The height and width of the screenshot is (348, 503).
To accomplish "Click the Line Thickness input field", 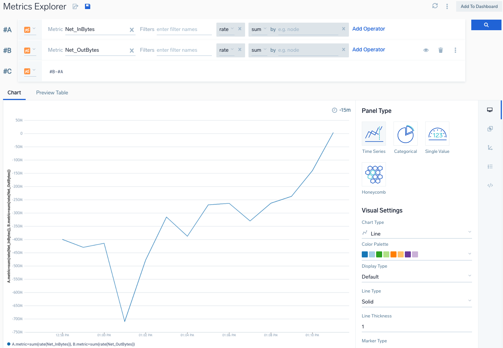I will point(417,326).
